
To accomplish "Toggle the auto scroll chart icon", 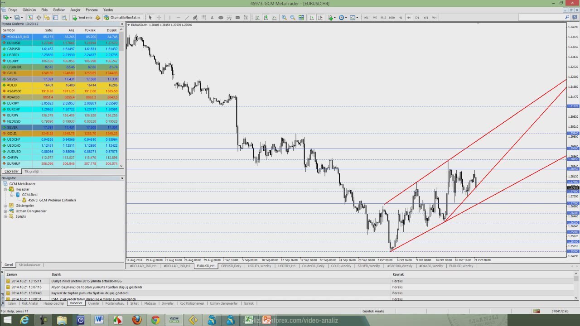I will pos(312,18).
